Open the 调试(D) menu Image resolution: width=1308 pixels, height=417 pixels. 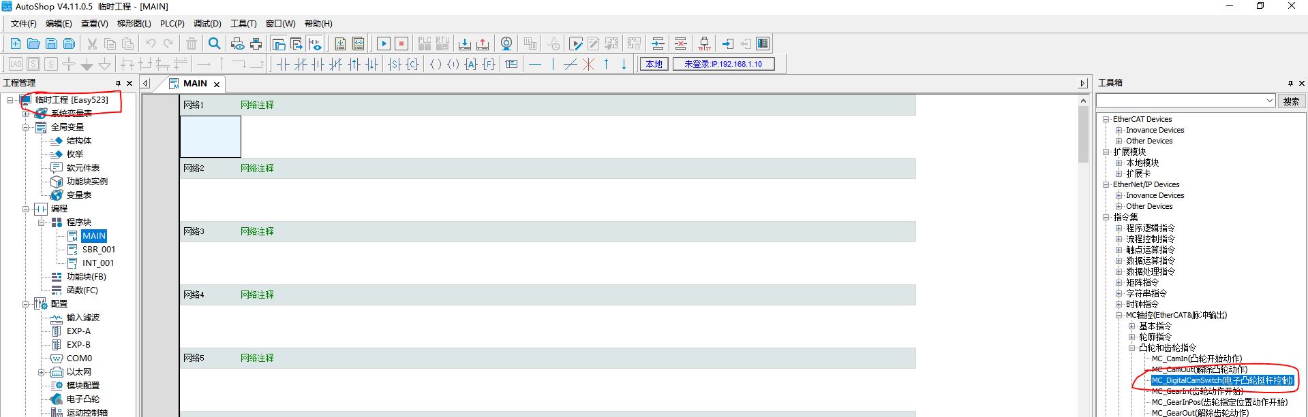coord(207,23)
